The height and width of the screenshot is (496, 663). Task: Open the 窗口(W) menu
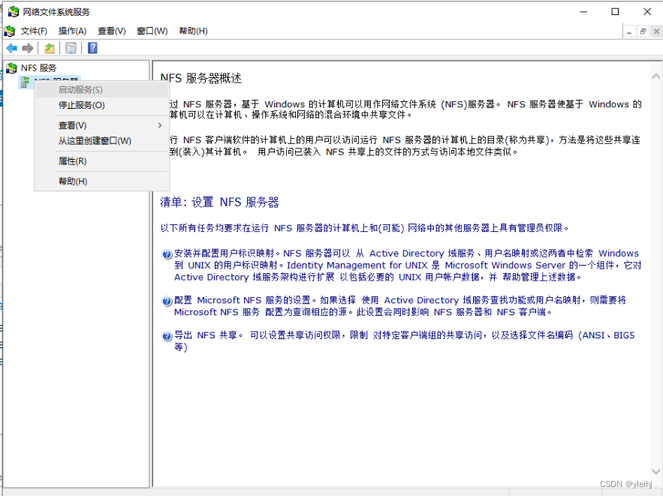coord(152,31)
